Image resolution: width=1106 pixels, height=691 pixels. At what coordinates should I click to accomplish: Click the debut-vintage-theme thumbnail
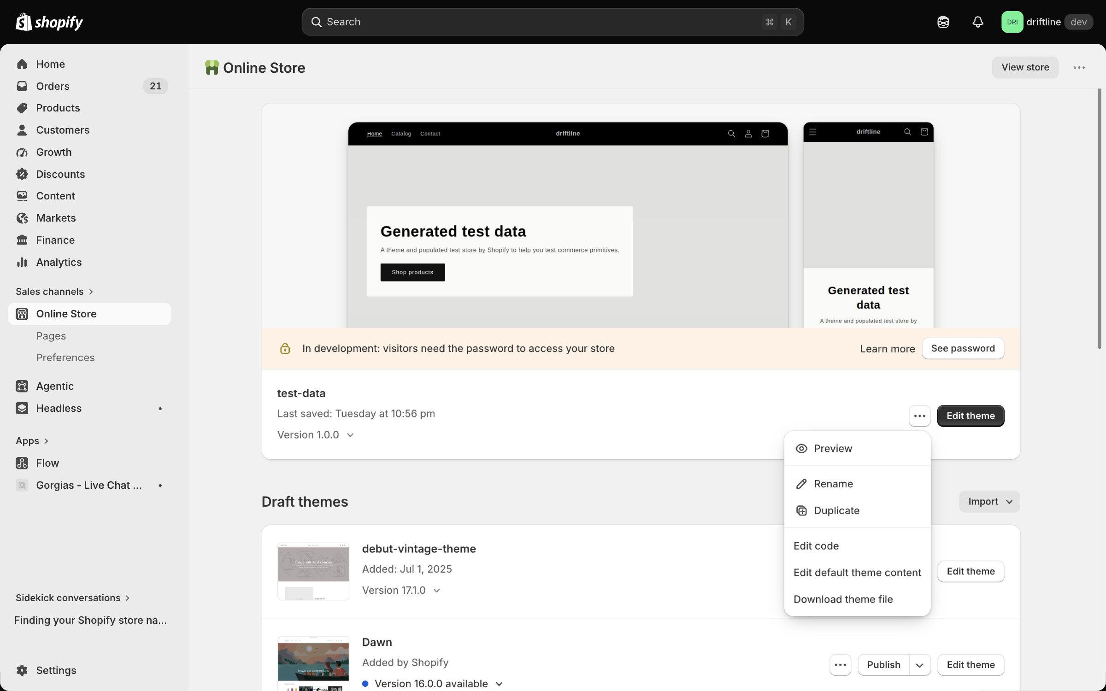click(313, 571)
